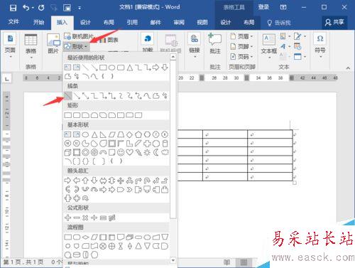Select the Smiley Face shape
Image resolution: width=355 pixels, height=268 pixels.
[121, 152]
